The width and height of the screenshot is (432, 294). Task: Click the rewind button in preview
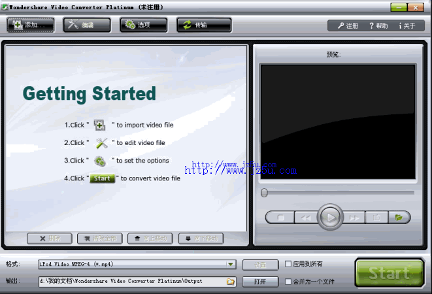(306, 218)
